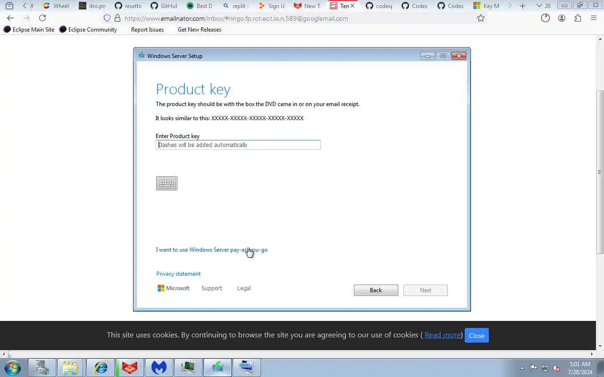The image size is (604, 377).
Task: Launch Internet Explorer from taskbar
Action: point(101,368)
